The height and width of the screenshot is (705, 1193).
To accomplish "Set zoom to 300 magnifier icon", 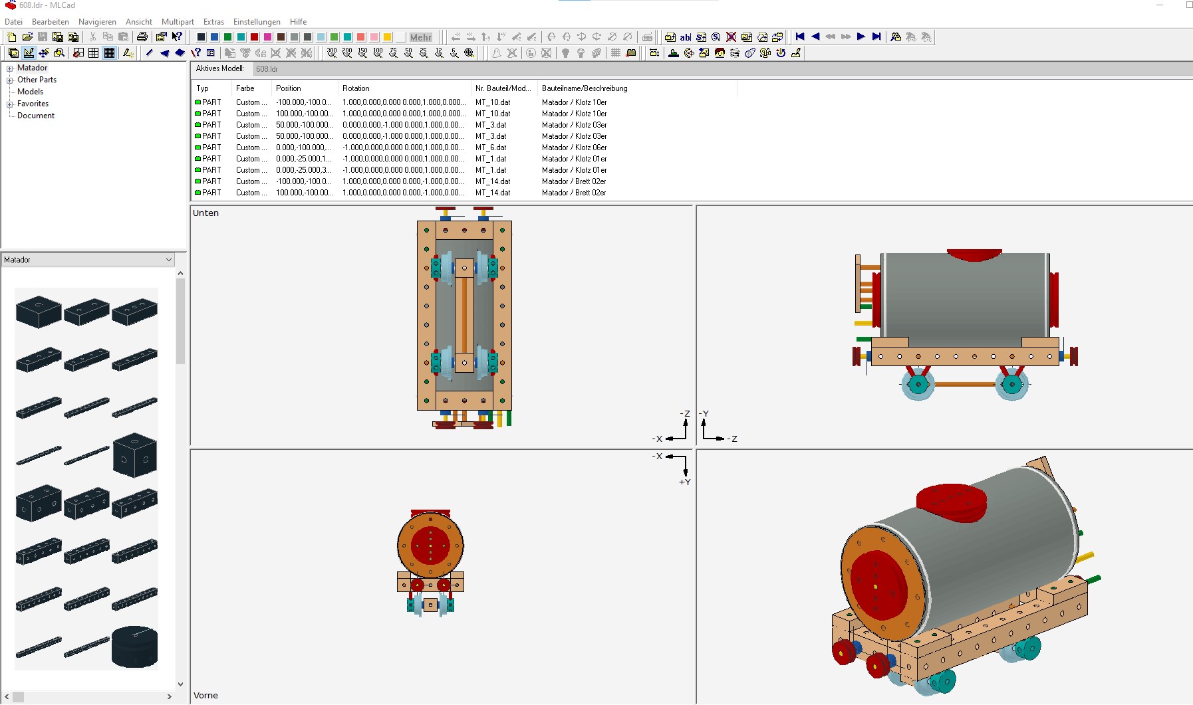I will 332,53.
